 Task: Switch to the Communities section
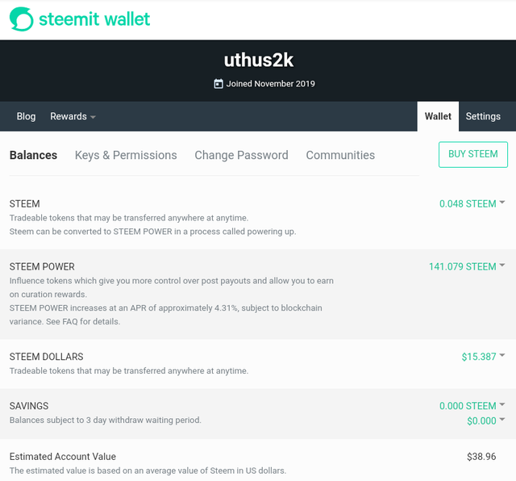340,155
